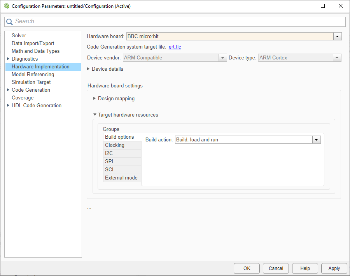Click the OK button
The height and width of the screenshot is (277, 350).
pos(247,268)
